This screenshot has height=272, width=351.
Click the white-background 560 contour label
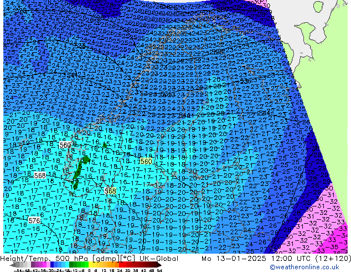pyautogui.click(x=65, y=145)
